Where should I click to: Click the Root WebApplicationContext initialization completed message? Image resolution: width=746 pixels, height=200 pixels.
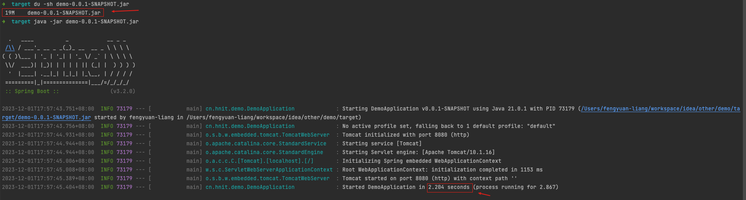[x=442, y=170]
